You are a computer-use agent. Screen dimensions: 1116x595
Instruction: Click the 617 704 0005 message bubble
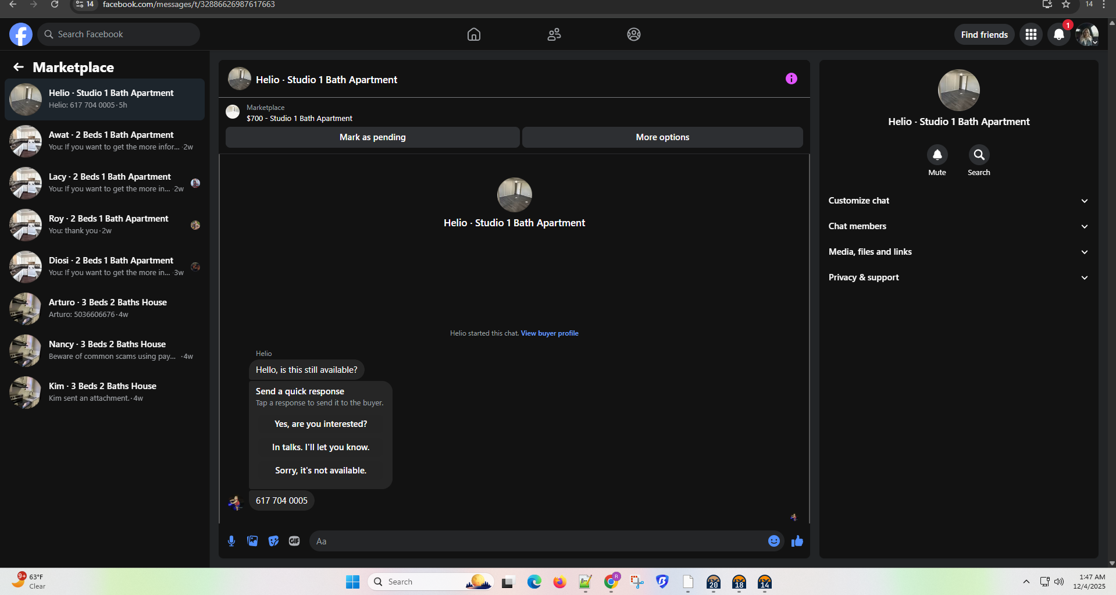click(281, 501)
